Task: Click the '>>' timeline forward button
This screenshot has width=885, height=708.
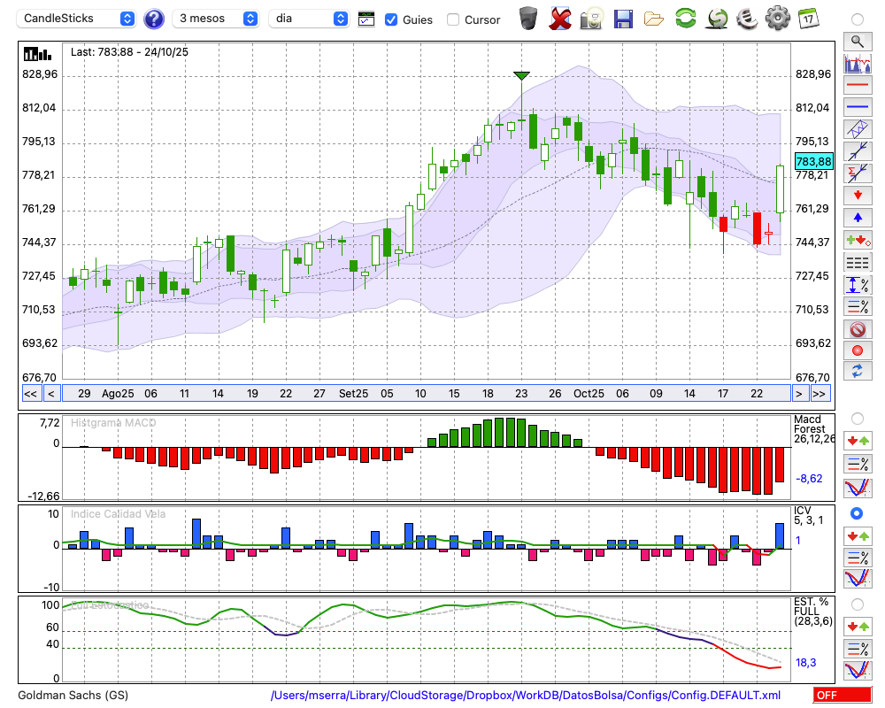Action: click(820, 394)
